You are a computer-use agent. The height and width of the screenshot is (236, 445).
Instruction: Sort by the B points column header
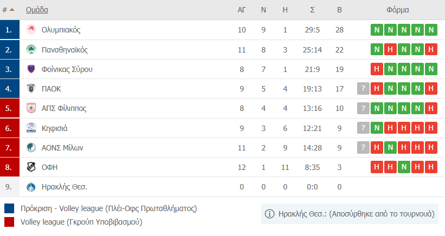340,10
